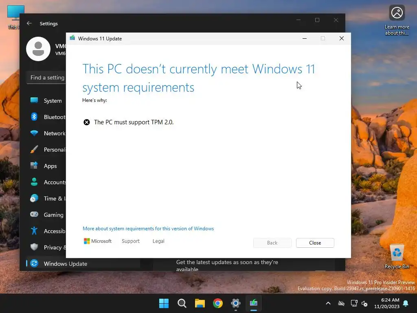Screen dimensions: 417x313
Task: Open Personalization in Settings sidebar
Action: point(46,149)
